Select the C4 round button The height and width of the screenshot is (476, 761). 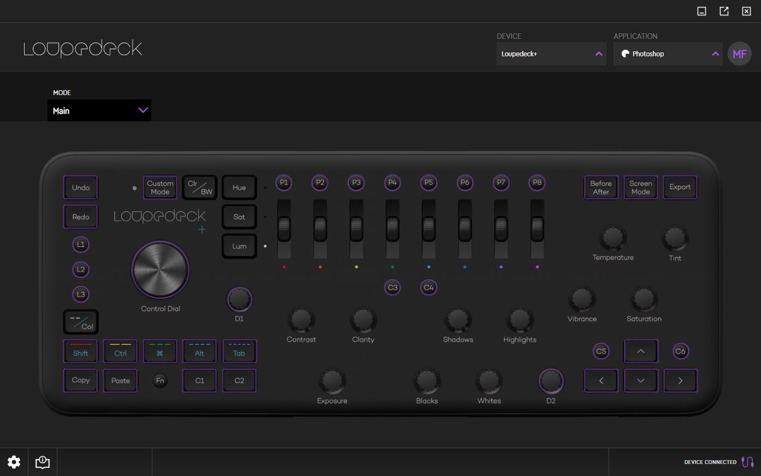tap(429, 287)
